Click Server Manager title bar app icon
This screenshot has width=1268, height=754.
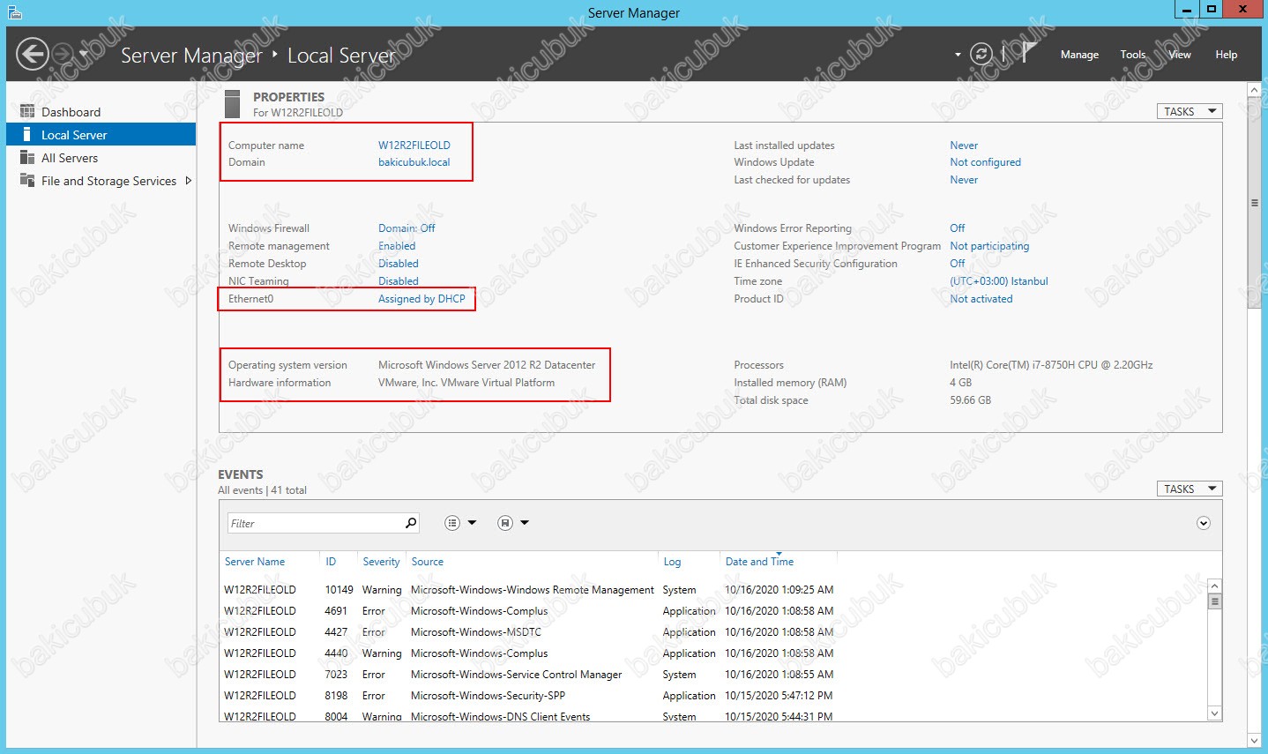coord(14,12)
